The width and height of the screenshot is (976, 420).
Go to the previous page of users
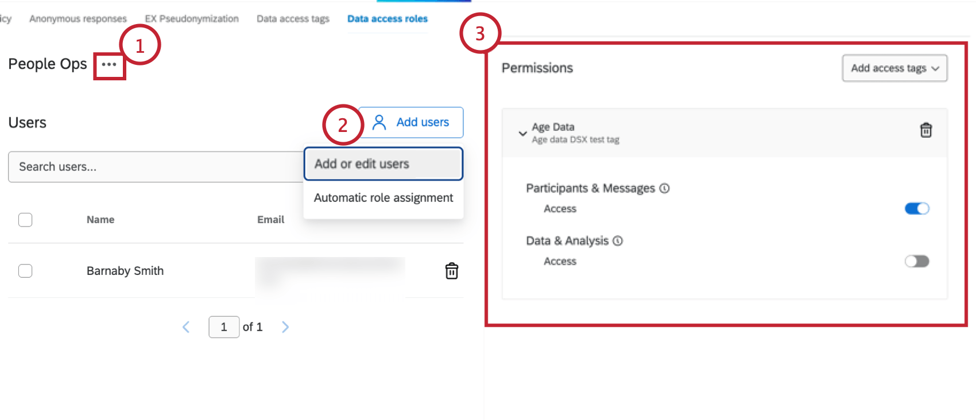point(186,327)
